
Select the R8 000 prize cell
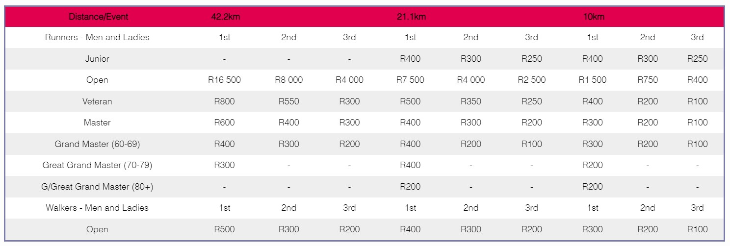(289, 80)
